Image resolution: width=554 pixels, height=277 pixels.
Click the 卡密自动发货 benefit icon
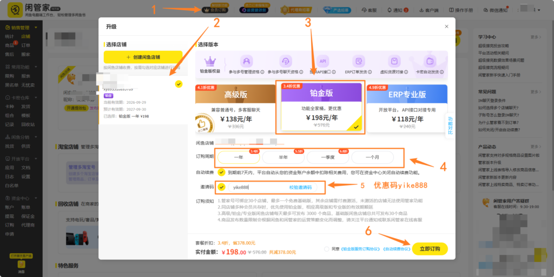pos(430,61)
